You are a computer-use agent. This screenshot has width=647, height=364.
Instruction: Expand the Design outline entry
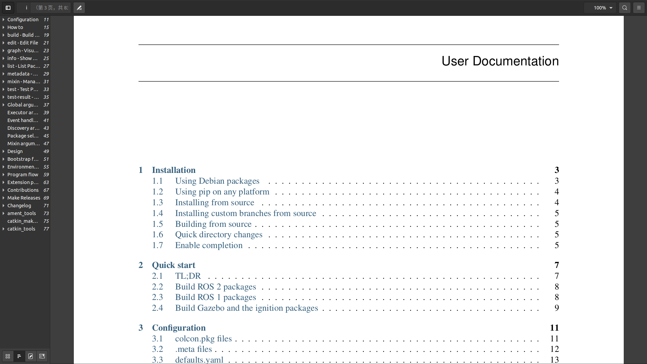3,151
